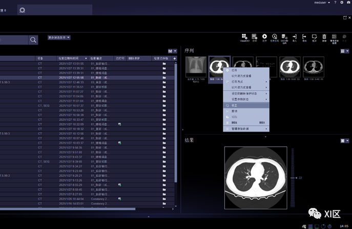Click the play-circle Open icon in toolbar
This screenshot has width=352, height=229.
point(265,37)
